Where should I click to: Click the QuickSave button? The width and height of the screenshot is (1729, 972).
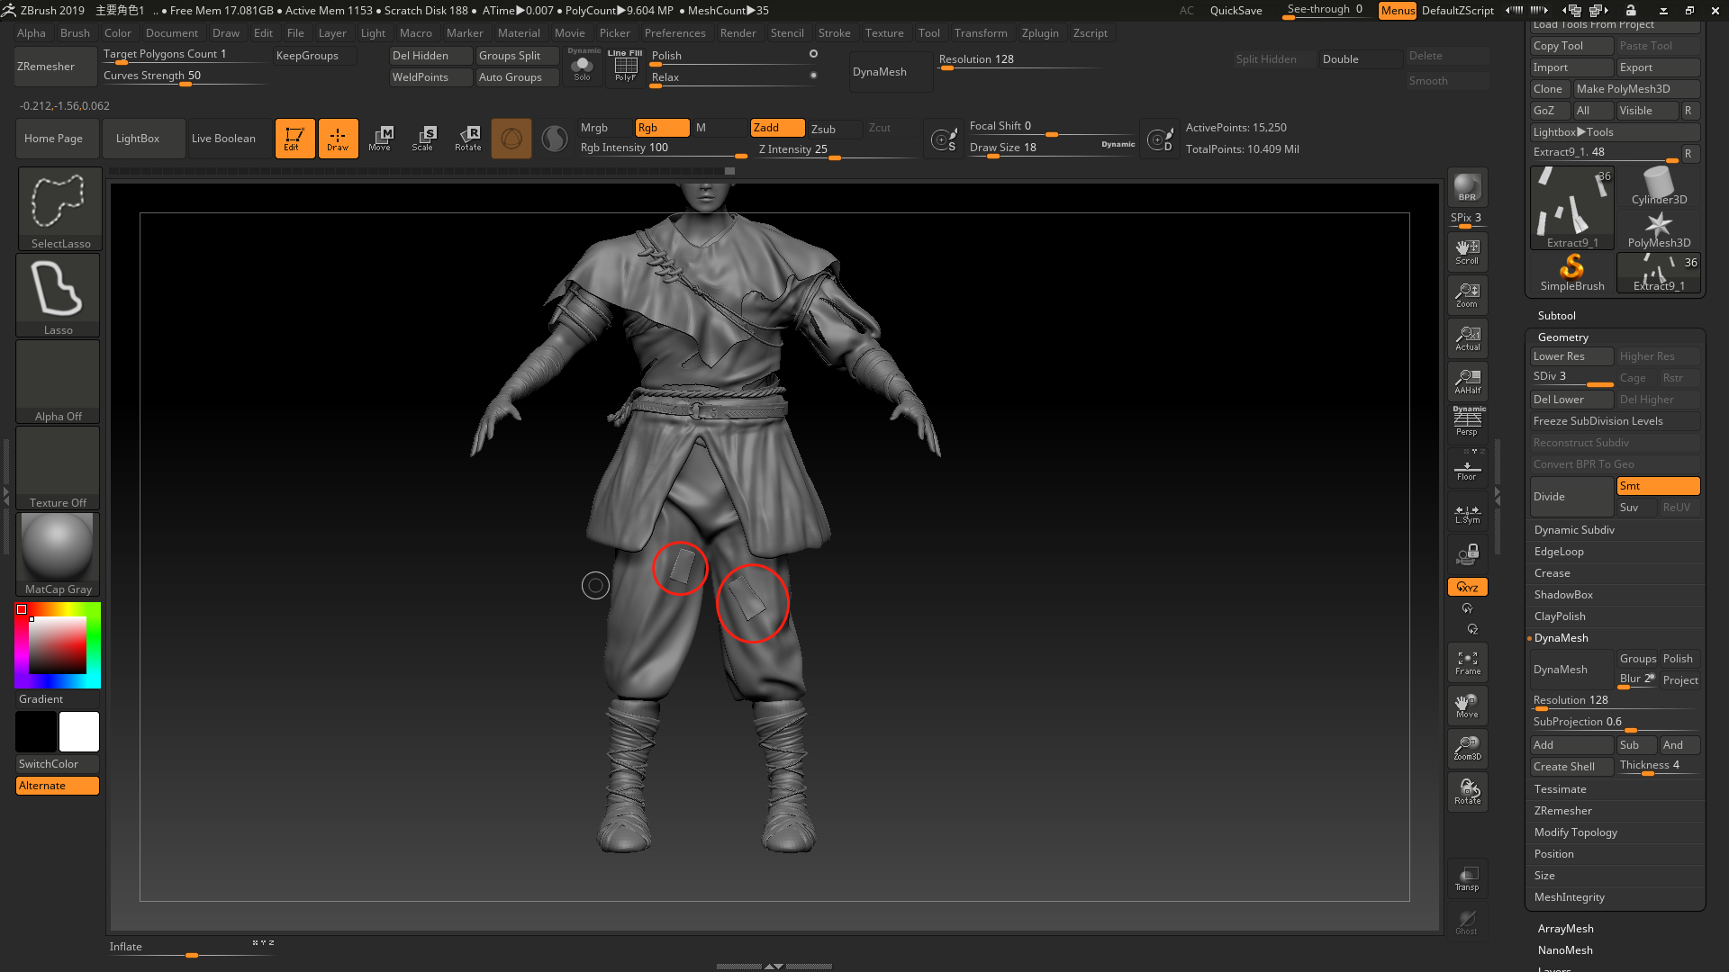(x=1236, y=11)
